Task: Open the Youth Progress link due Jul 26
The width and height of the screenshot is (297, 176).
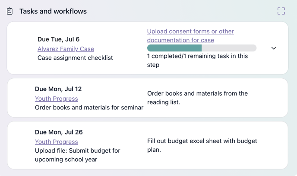Action: tap(57, 142)
